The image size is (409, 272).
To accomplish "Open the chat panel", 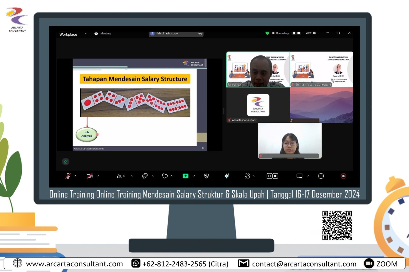I will (145, 176).
